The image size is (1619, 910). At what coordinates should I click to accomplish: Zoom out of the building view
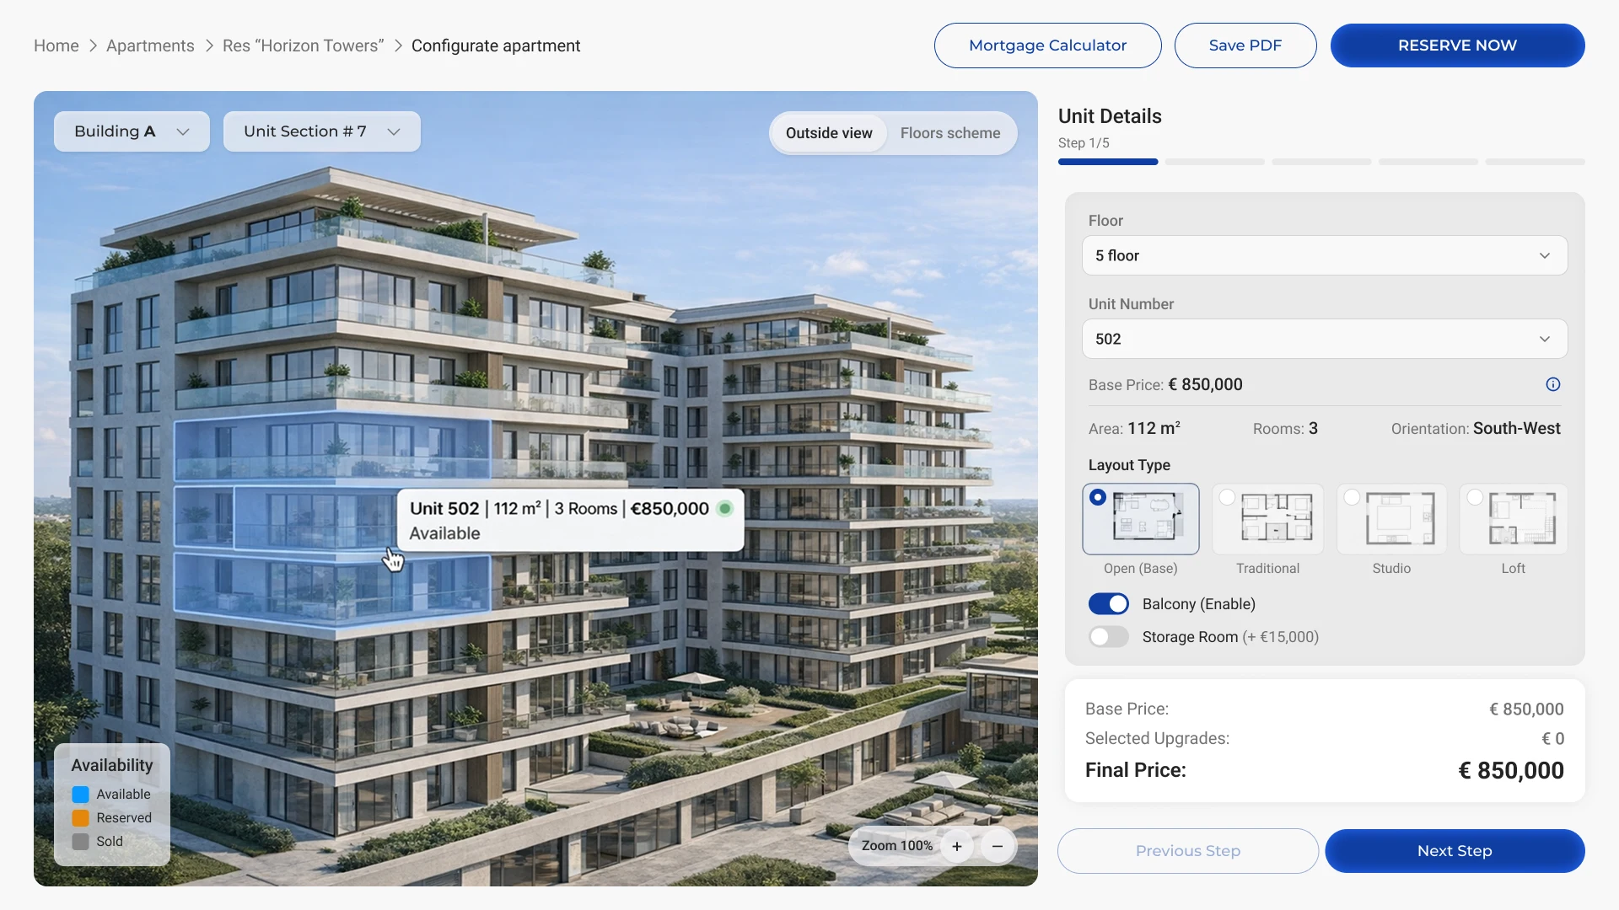[997, 845]
